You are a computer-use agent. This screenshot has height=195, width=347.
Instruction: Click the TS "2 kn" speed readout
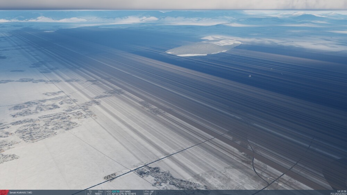click(100, 192)
